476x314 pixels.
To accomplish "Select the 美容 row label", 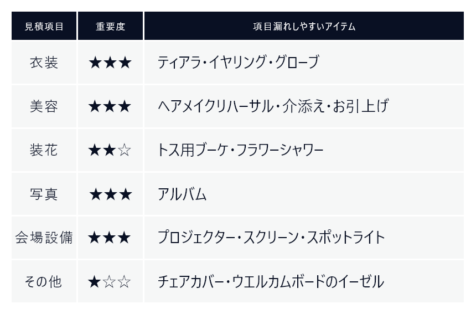I will pos(44,106).
